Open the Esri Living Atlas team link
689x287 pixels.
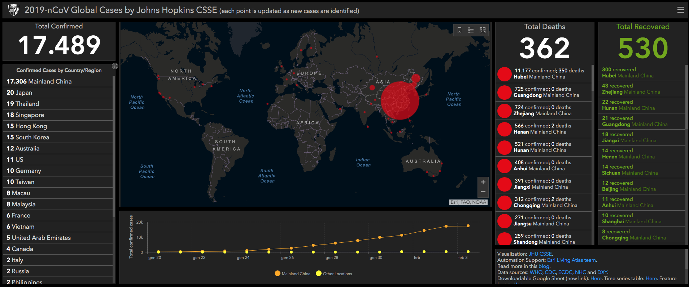(x=572, y=260)
